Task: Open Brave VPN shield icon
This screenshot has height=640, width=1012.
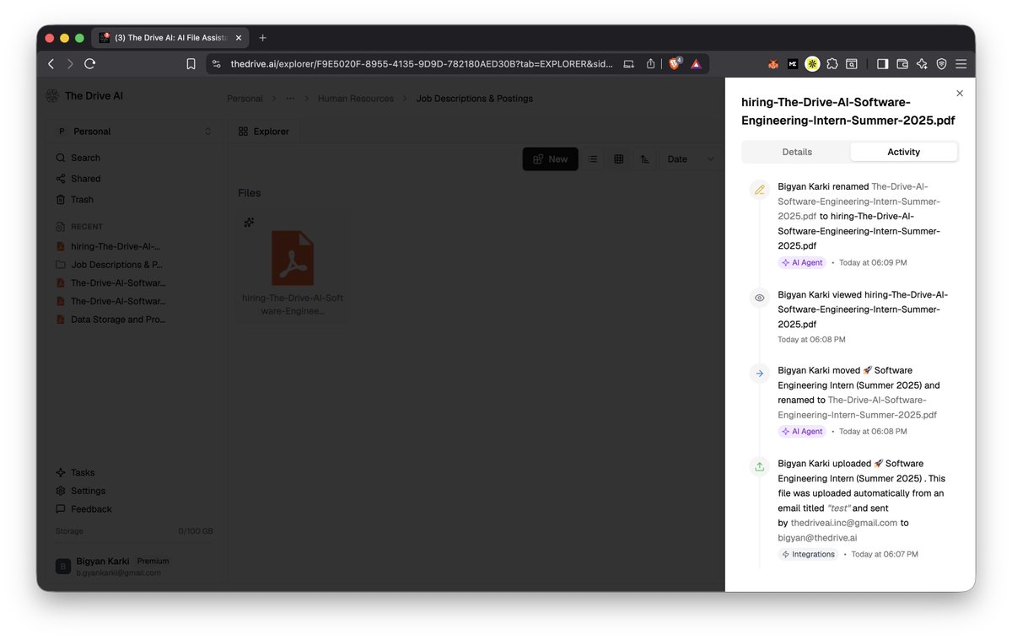Action: tap(941, 64)
